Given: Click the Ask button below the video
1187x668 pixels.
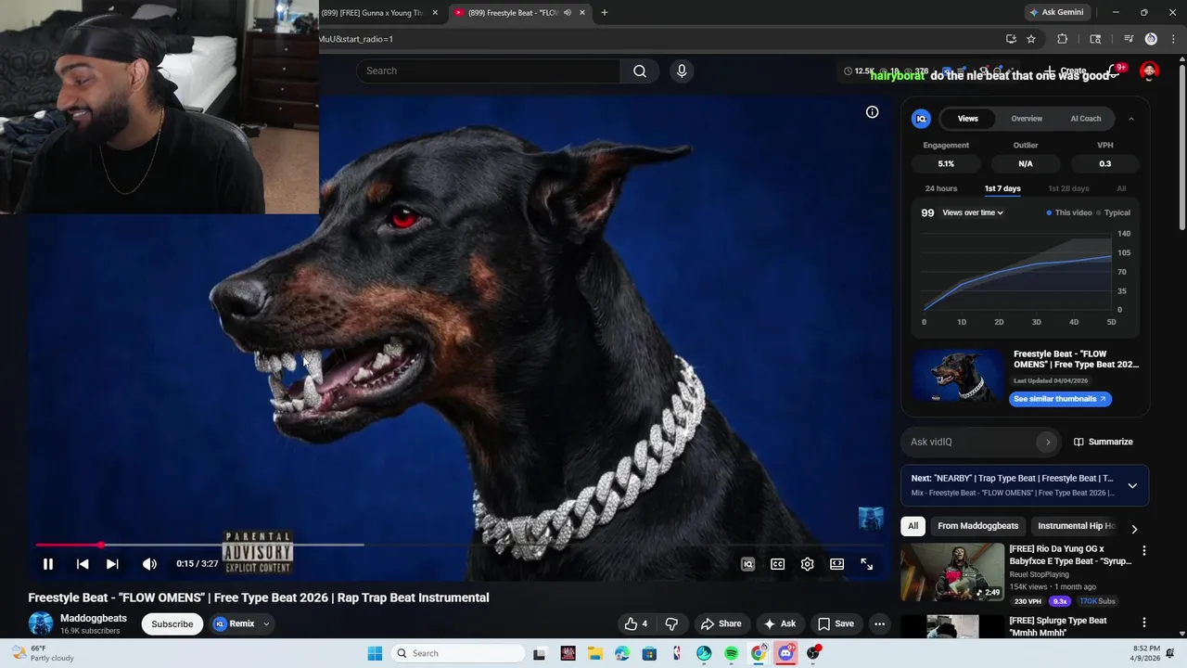Looking at the screenshot, I should click(779, 623).
